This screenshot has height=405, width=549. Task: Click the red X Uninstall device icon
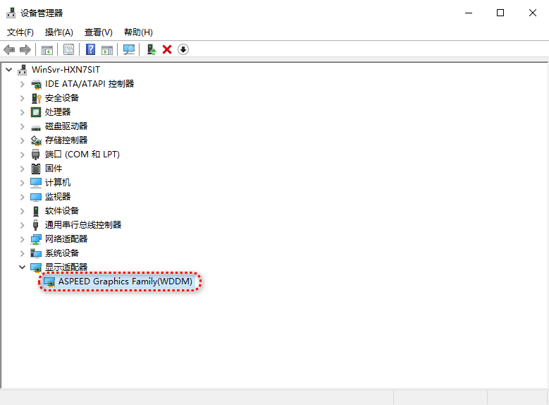(167, 49)
